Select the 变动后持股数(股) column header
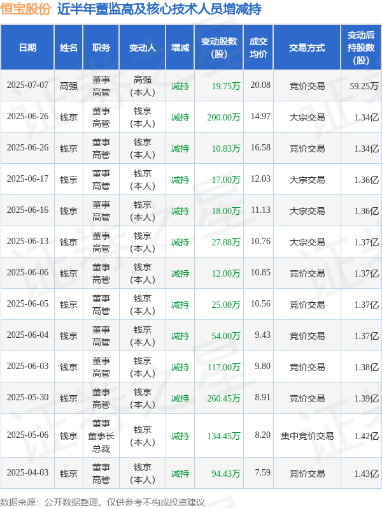Viewport: 382px width, 508px height. (x=361, y=48)
